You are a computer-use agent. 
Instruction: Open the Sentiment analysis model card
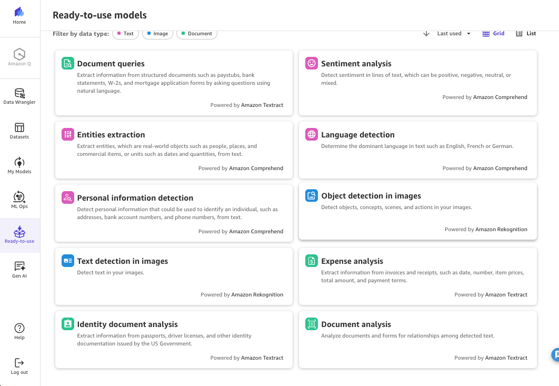point(417,82)
